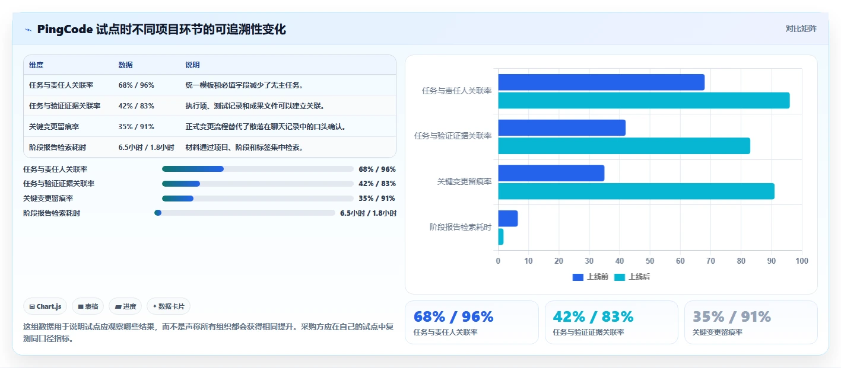The width and height of the screenshot is (841, 368).
Task: Select the 表格 chip
Action: point(88,306)
